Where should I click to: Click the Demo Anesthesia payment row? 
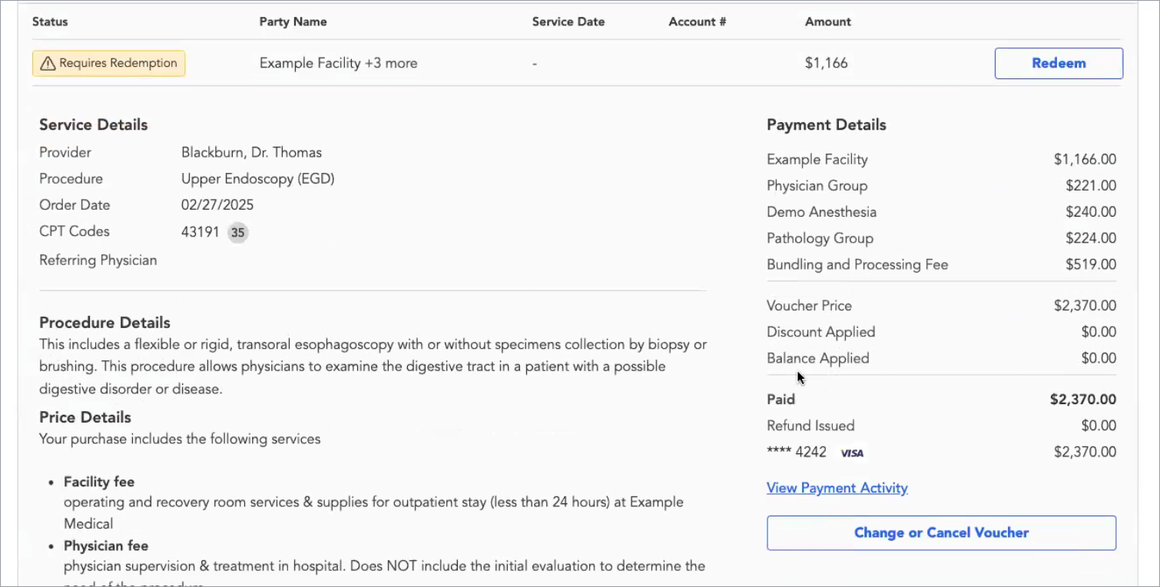point(821,212)
